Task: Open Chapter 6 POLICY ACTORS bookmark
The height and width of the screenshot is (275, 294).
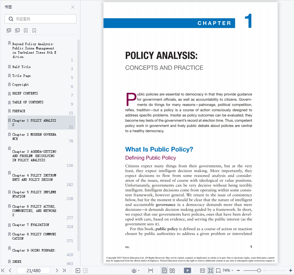Action: 34,211
